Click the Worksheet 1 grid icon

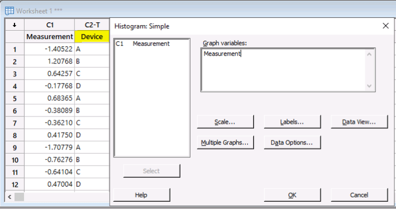point(9,11)
